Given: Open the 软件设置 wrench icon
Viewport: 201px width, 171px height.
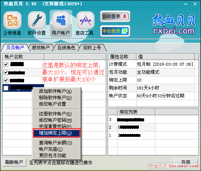Looking at the screenshot, I should click(x=37, y=23).
